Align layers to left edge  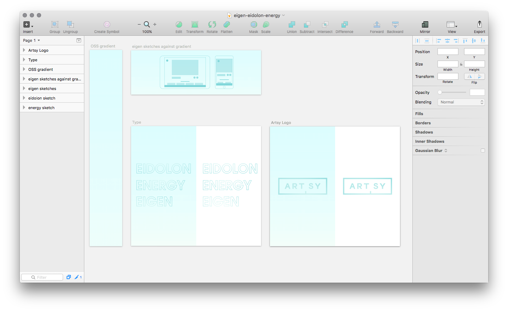coord(439,41)
